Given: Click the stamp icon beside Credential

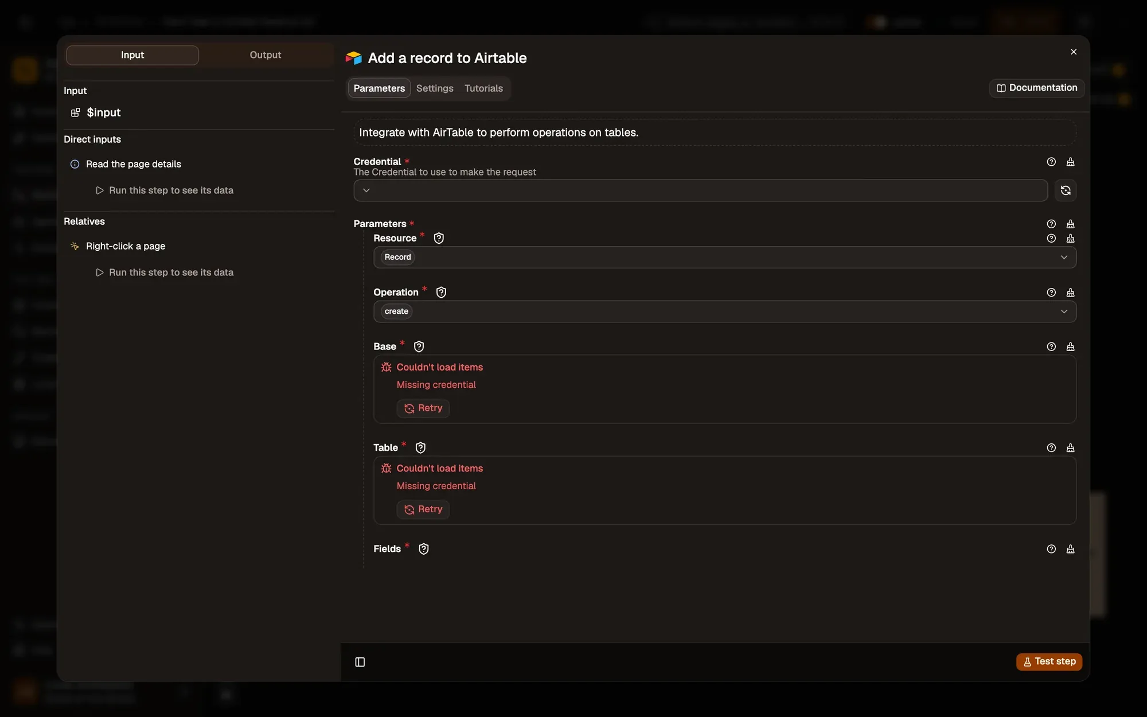Looking at the screenshot, I should (1070, 162).
